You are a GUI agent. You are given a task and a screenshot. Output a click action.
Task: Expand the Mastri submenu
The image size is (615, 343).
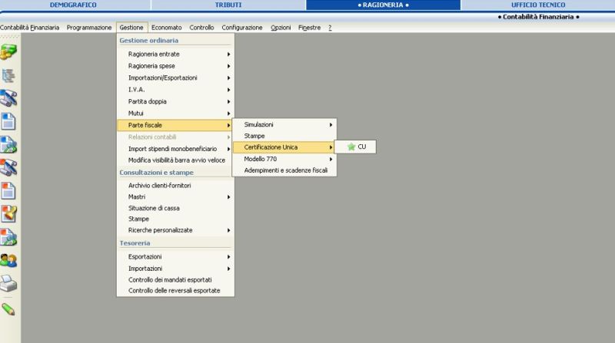coord(175,197)
